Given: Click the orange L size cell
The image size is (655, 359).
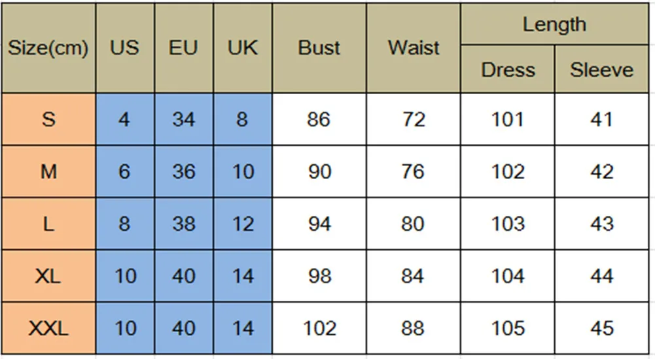Looking at the screenshot, I should [x=48, y=224].
